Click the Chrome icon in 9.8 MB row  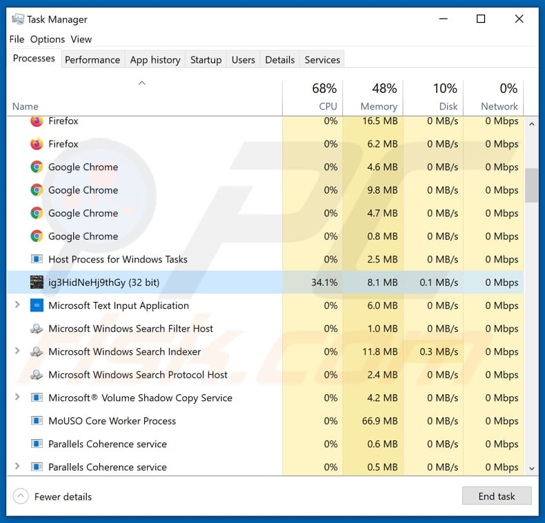click(37, 190)
